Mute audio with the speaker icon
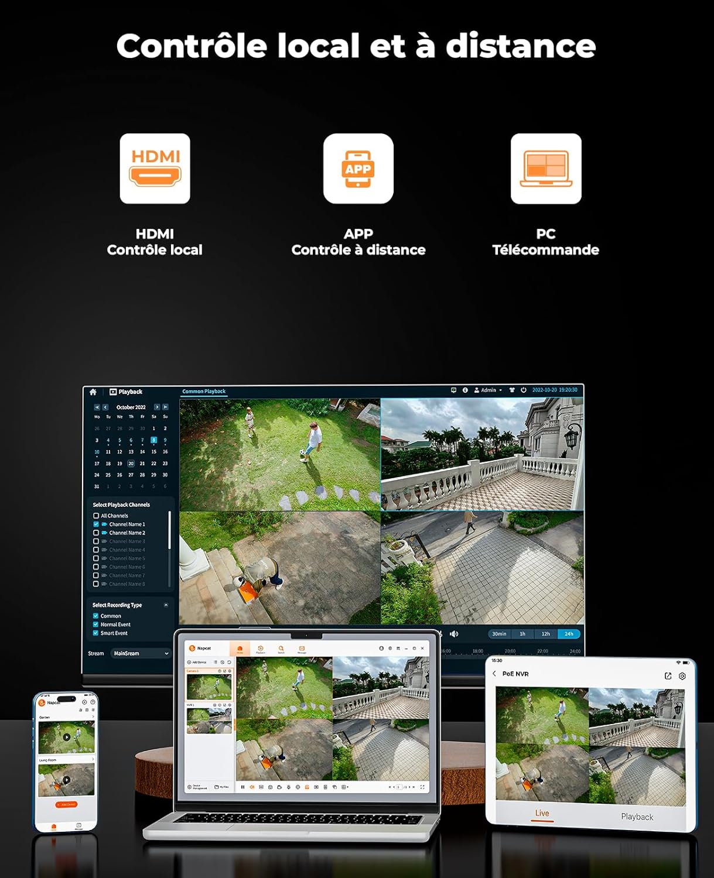Viewport: 714px width, 878px height. coord(453,634)
